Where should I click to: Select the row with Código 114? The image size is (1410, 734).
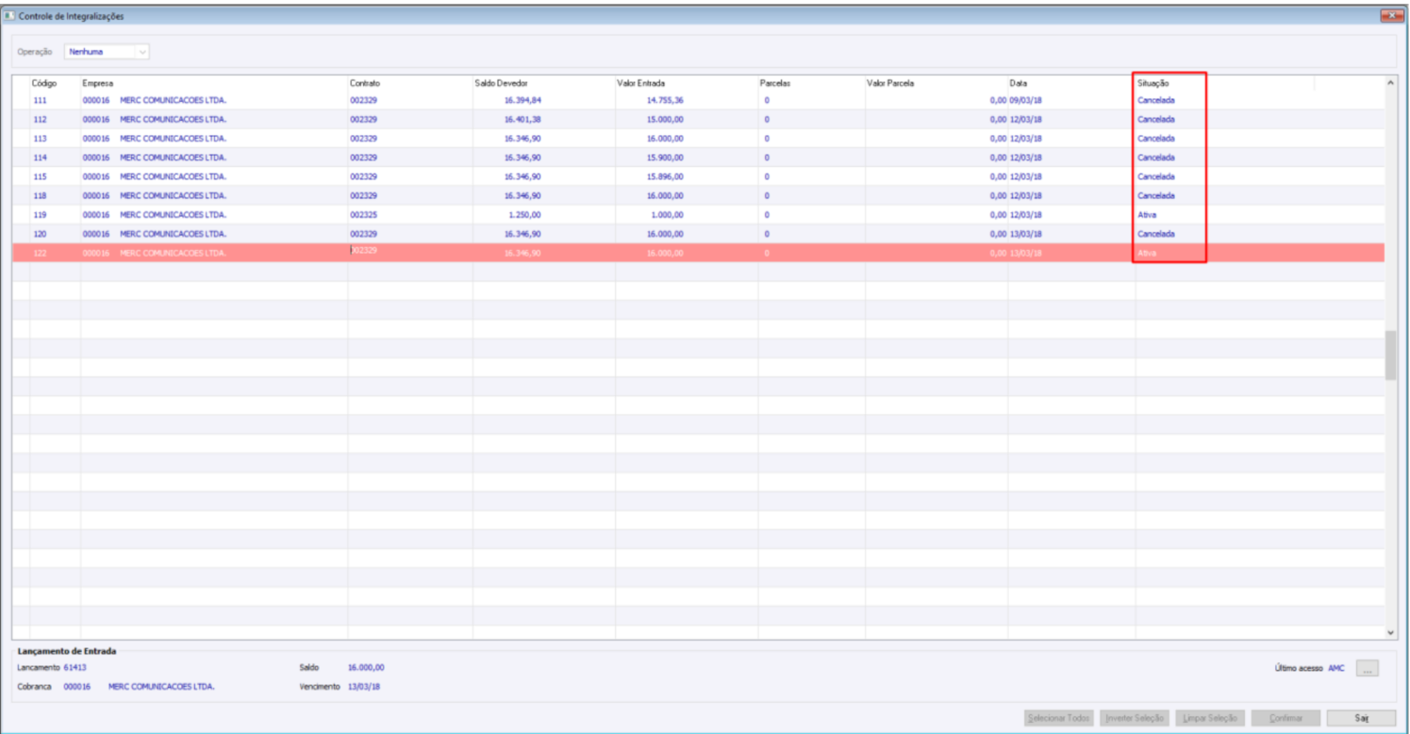(x=698, y=158)
